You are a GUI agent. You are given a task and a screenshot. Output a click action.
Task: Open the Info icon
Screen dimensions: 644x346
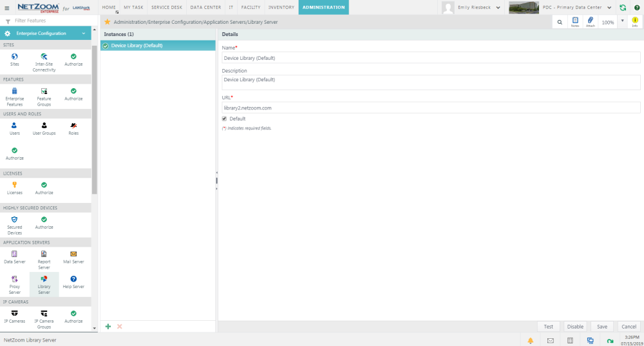tap(635, 22)
